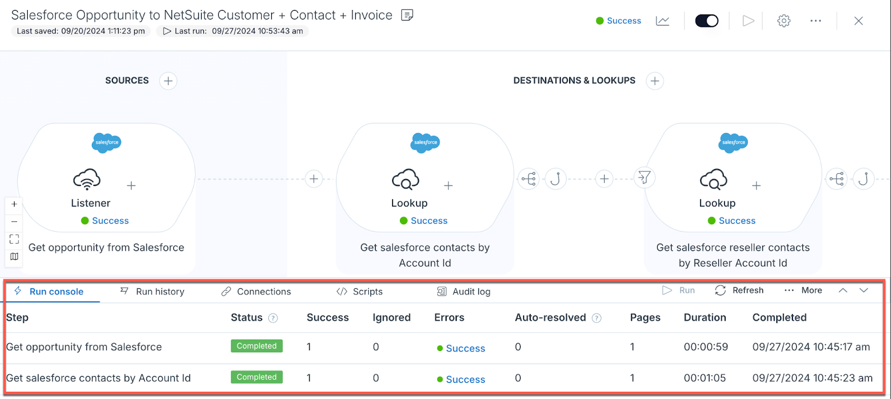
Task: Click Completed badge in opportunity row
Action: click(x=257, y=346)
